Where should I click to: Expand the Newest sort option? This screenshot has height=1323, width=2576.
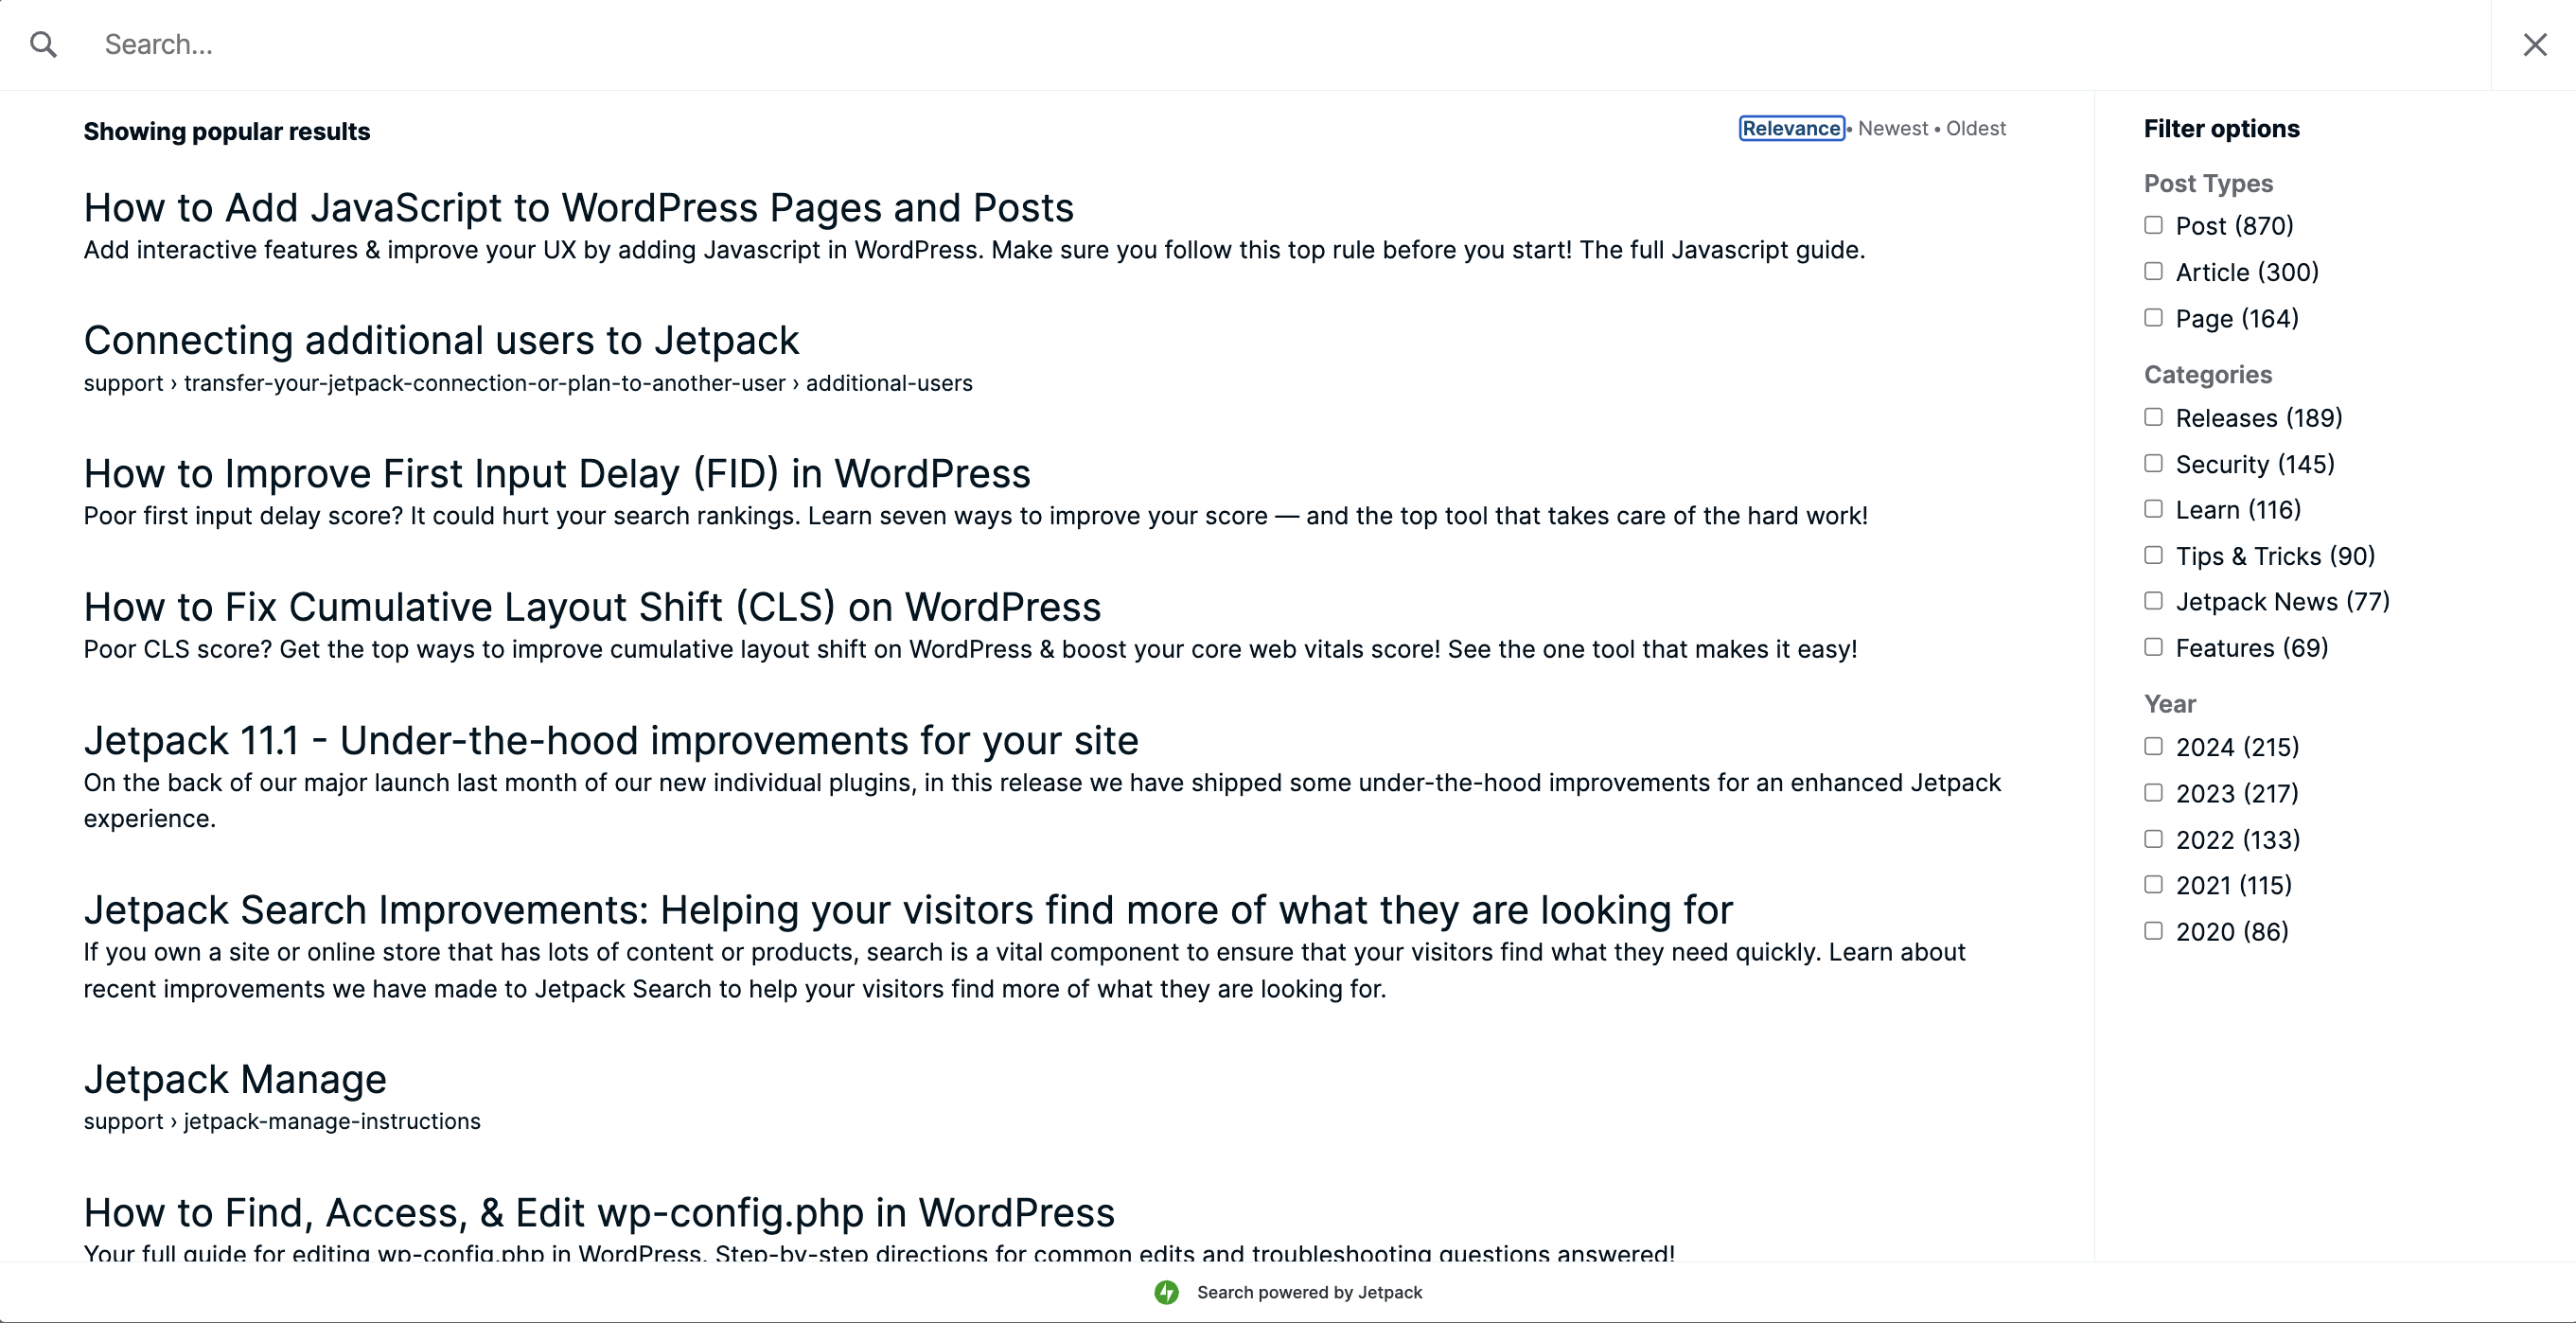[x=1891, y=127]
